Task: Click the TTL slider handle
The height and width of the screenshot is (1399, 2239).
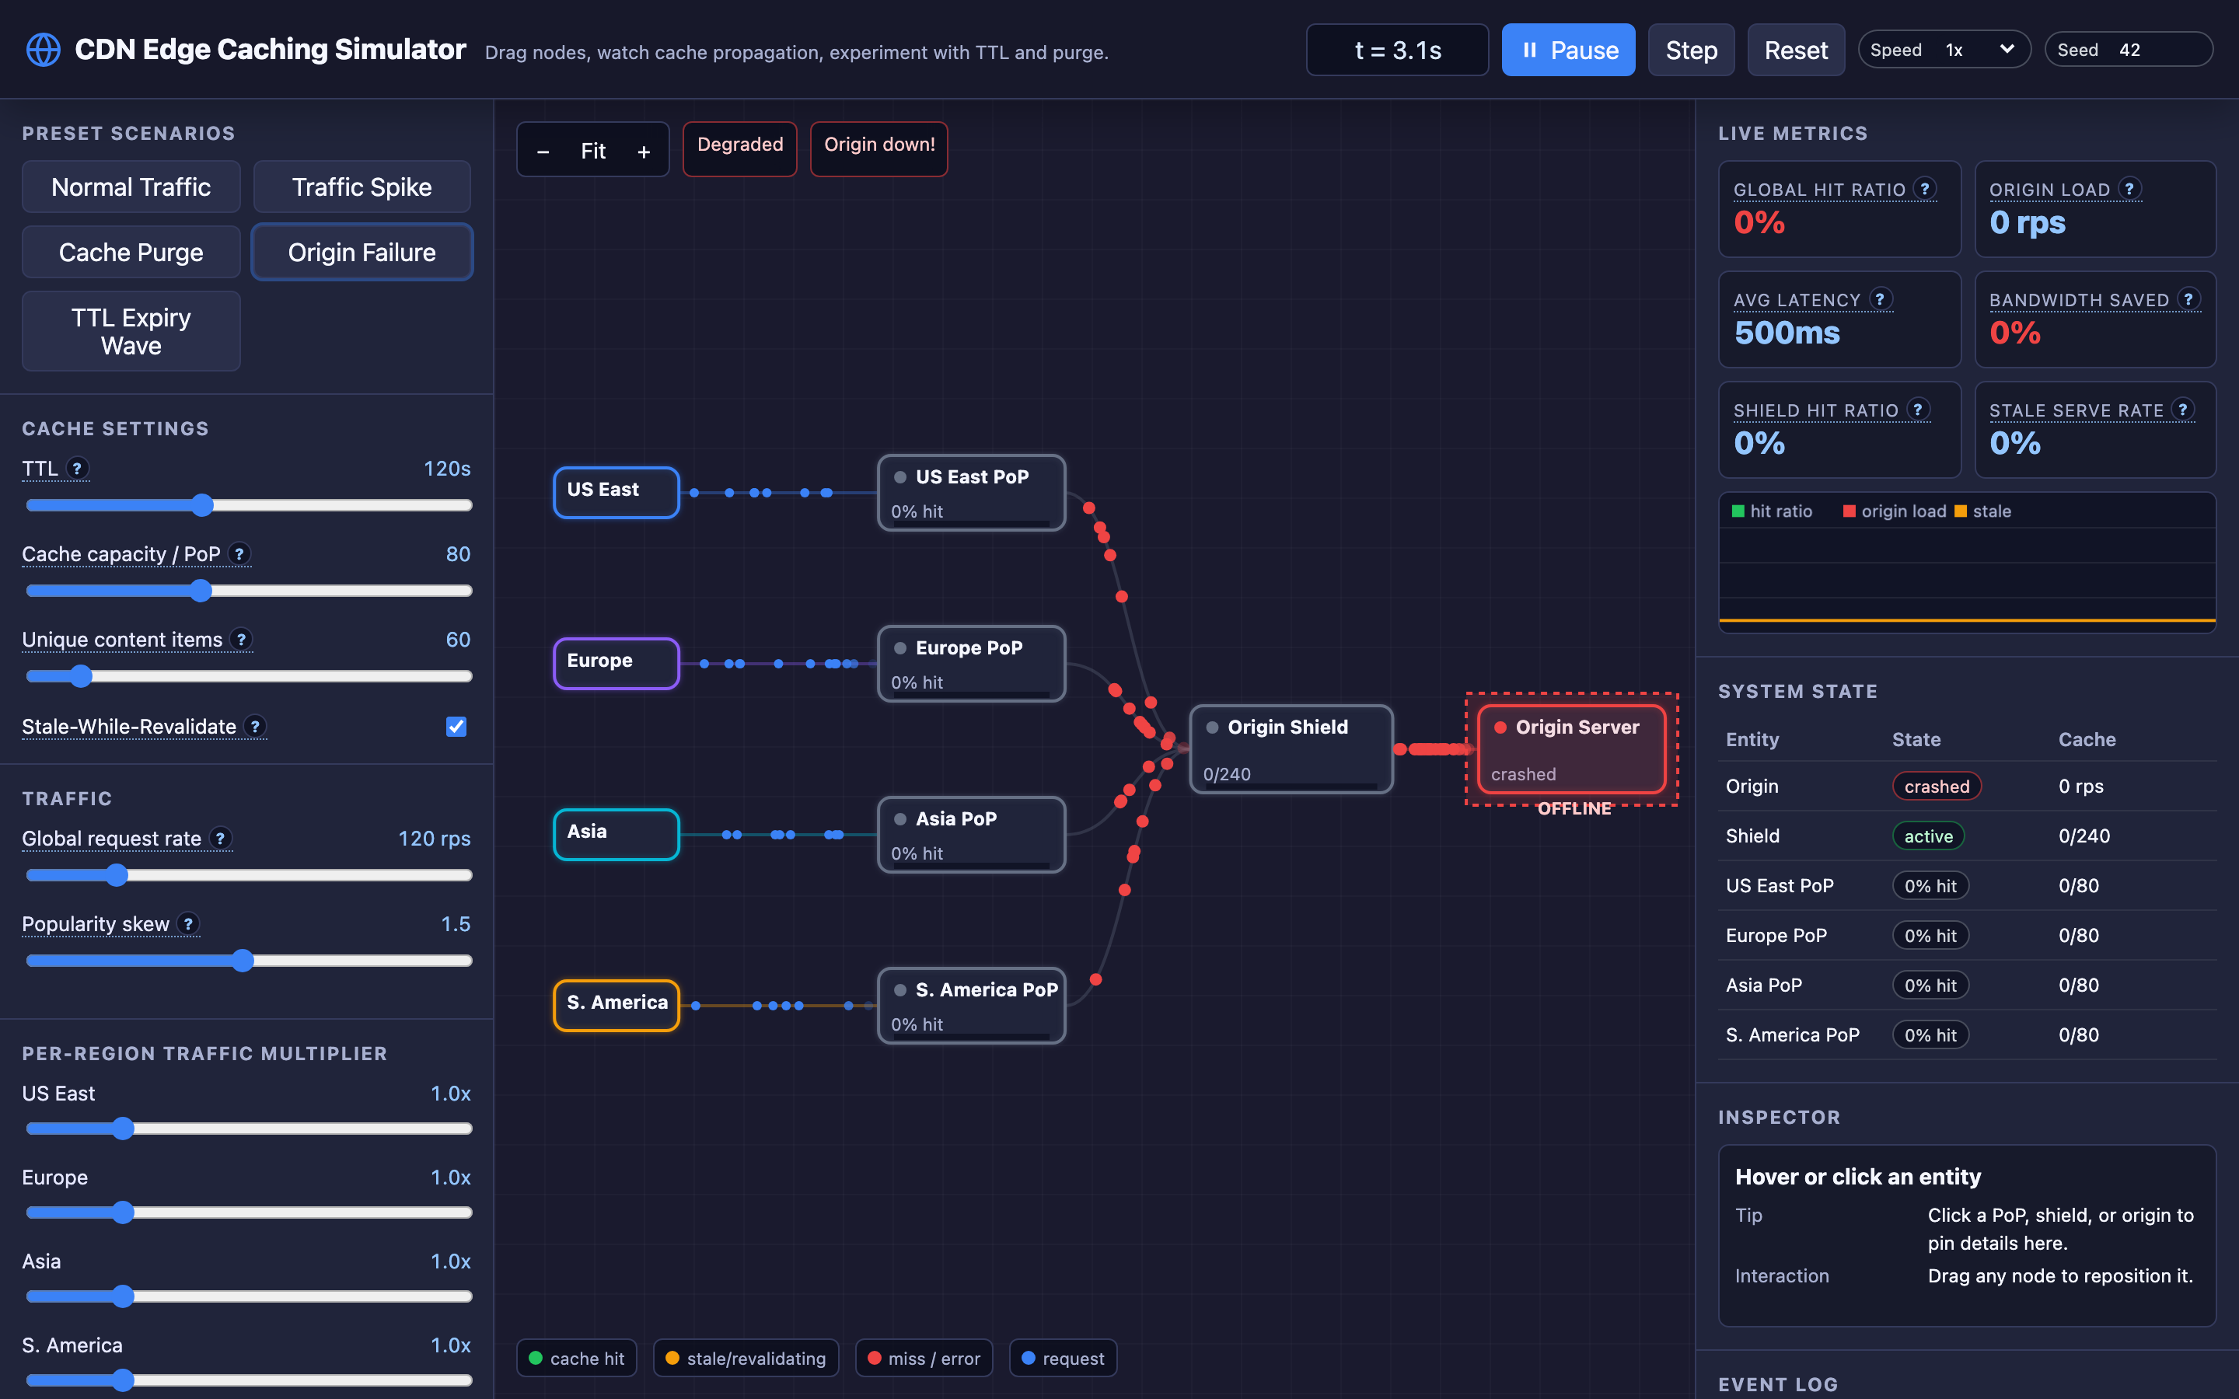Action: 201,505
